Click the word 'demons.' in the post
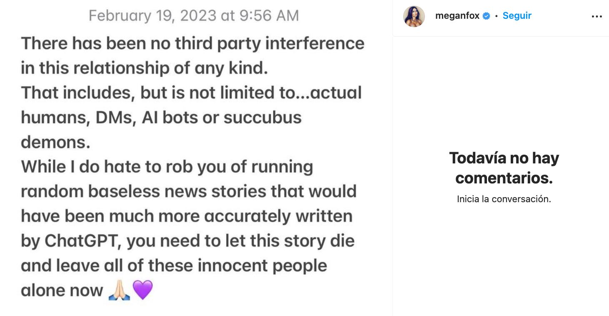The height and width of the screenshot is (316, 609). tap(55, 142)
